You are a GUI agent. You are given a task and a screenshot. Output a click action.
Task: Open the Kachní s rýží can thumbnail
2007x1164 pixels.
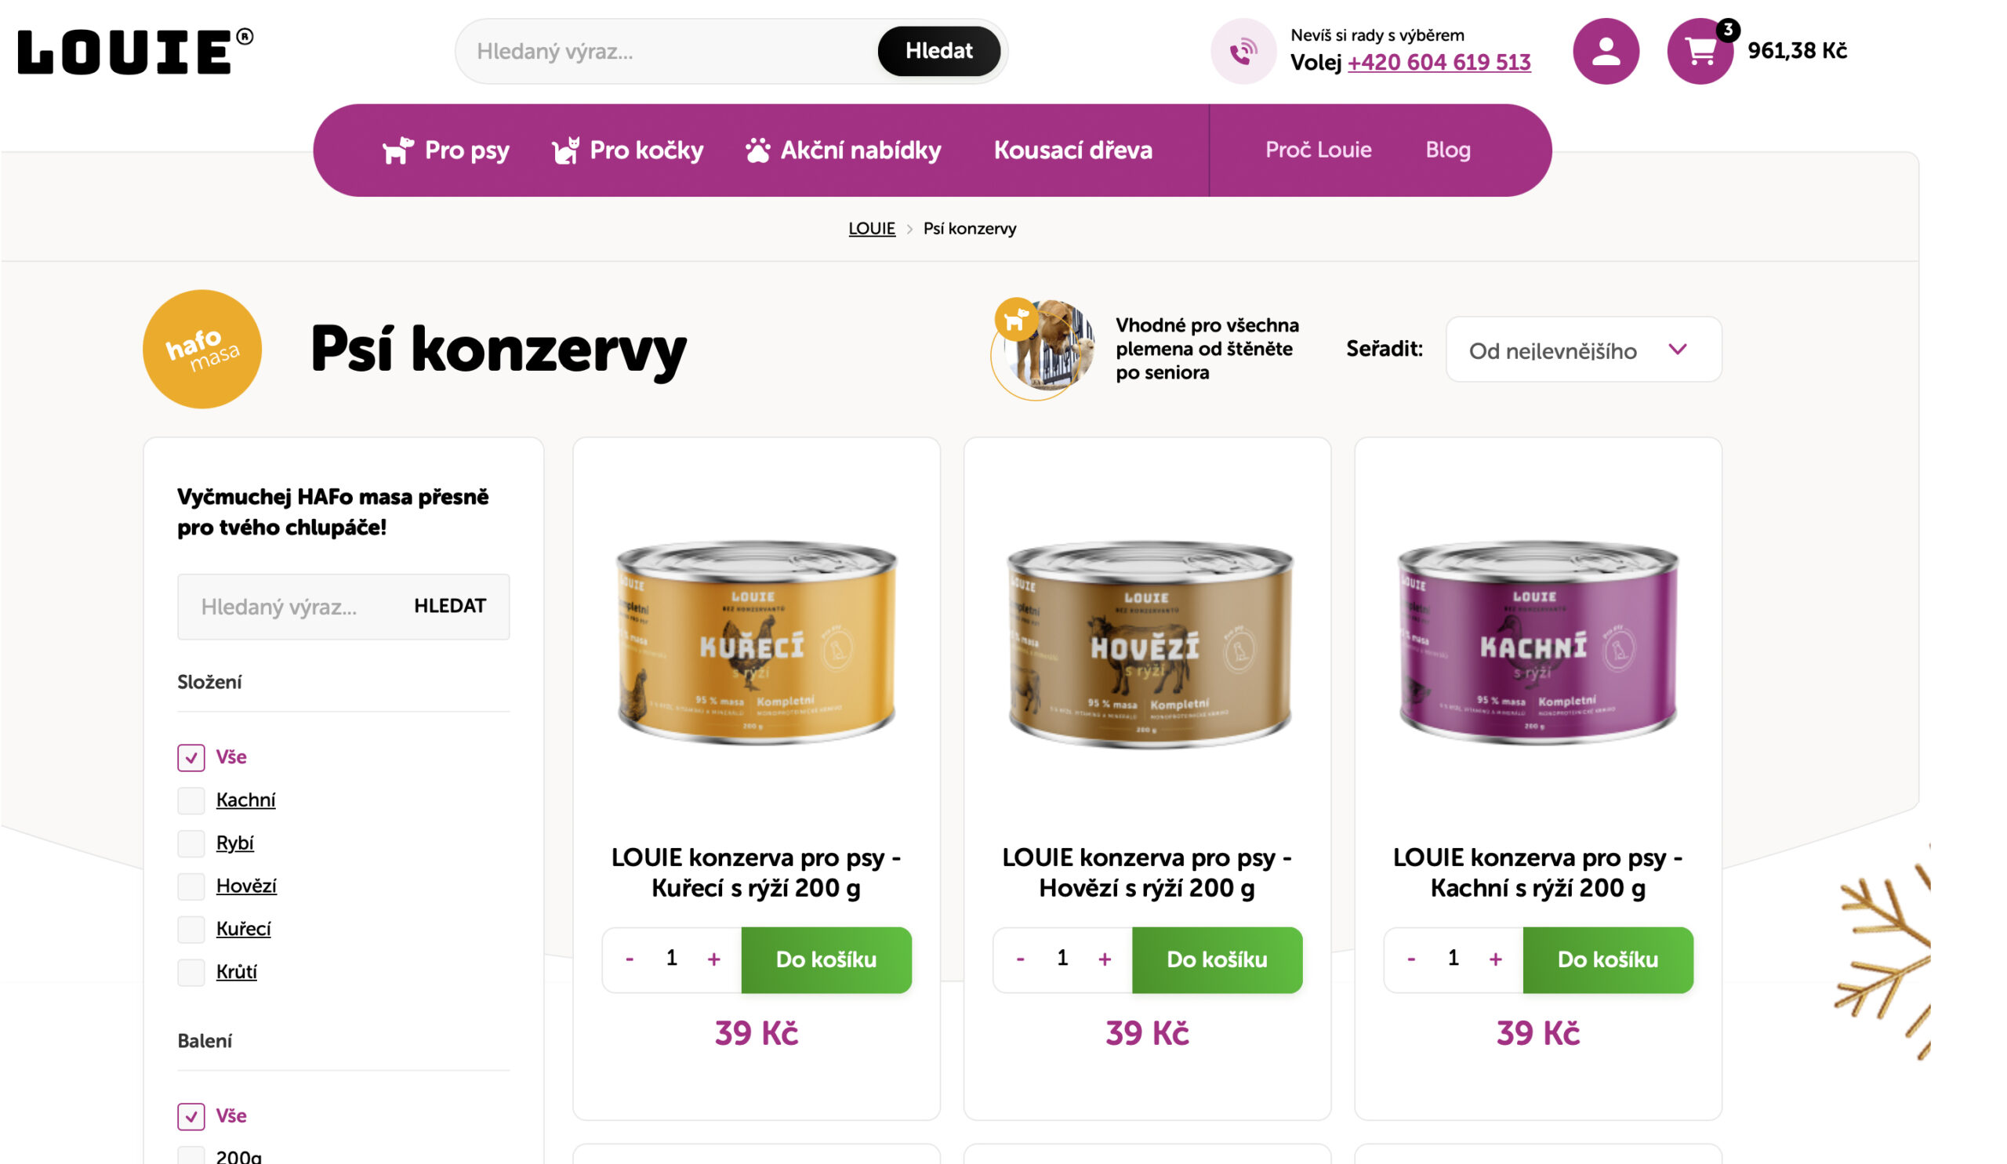click(1537, 642)
